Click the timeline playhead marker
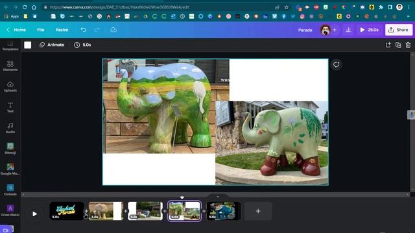This screenshot has width=415, height=233. [182, 197]
